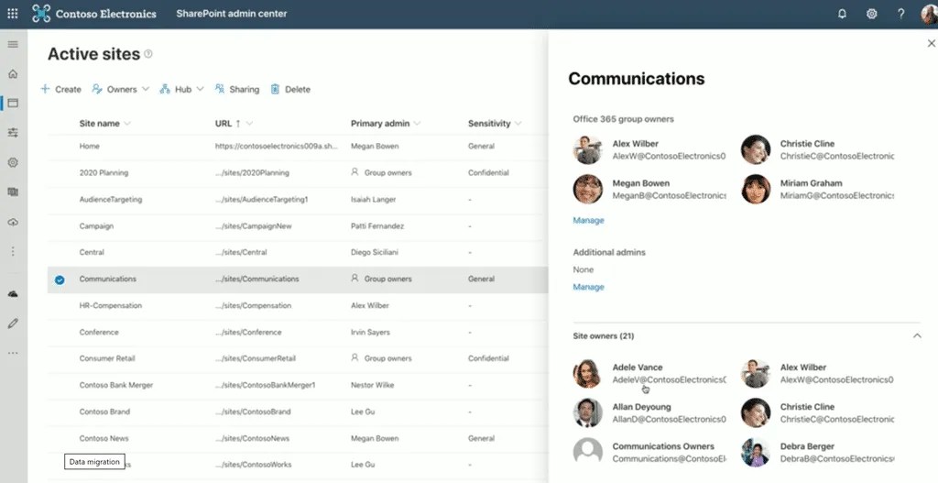Image resolution: width=938 pixels, height=483 pixels.
Task: Click the Data migration tooltip label
Action: [x=94, y=461]
